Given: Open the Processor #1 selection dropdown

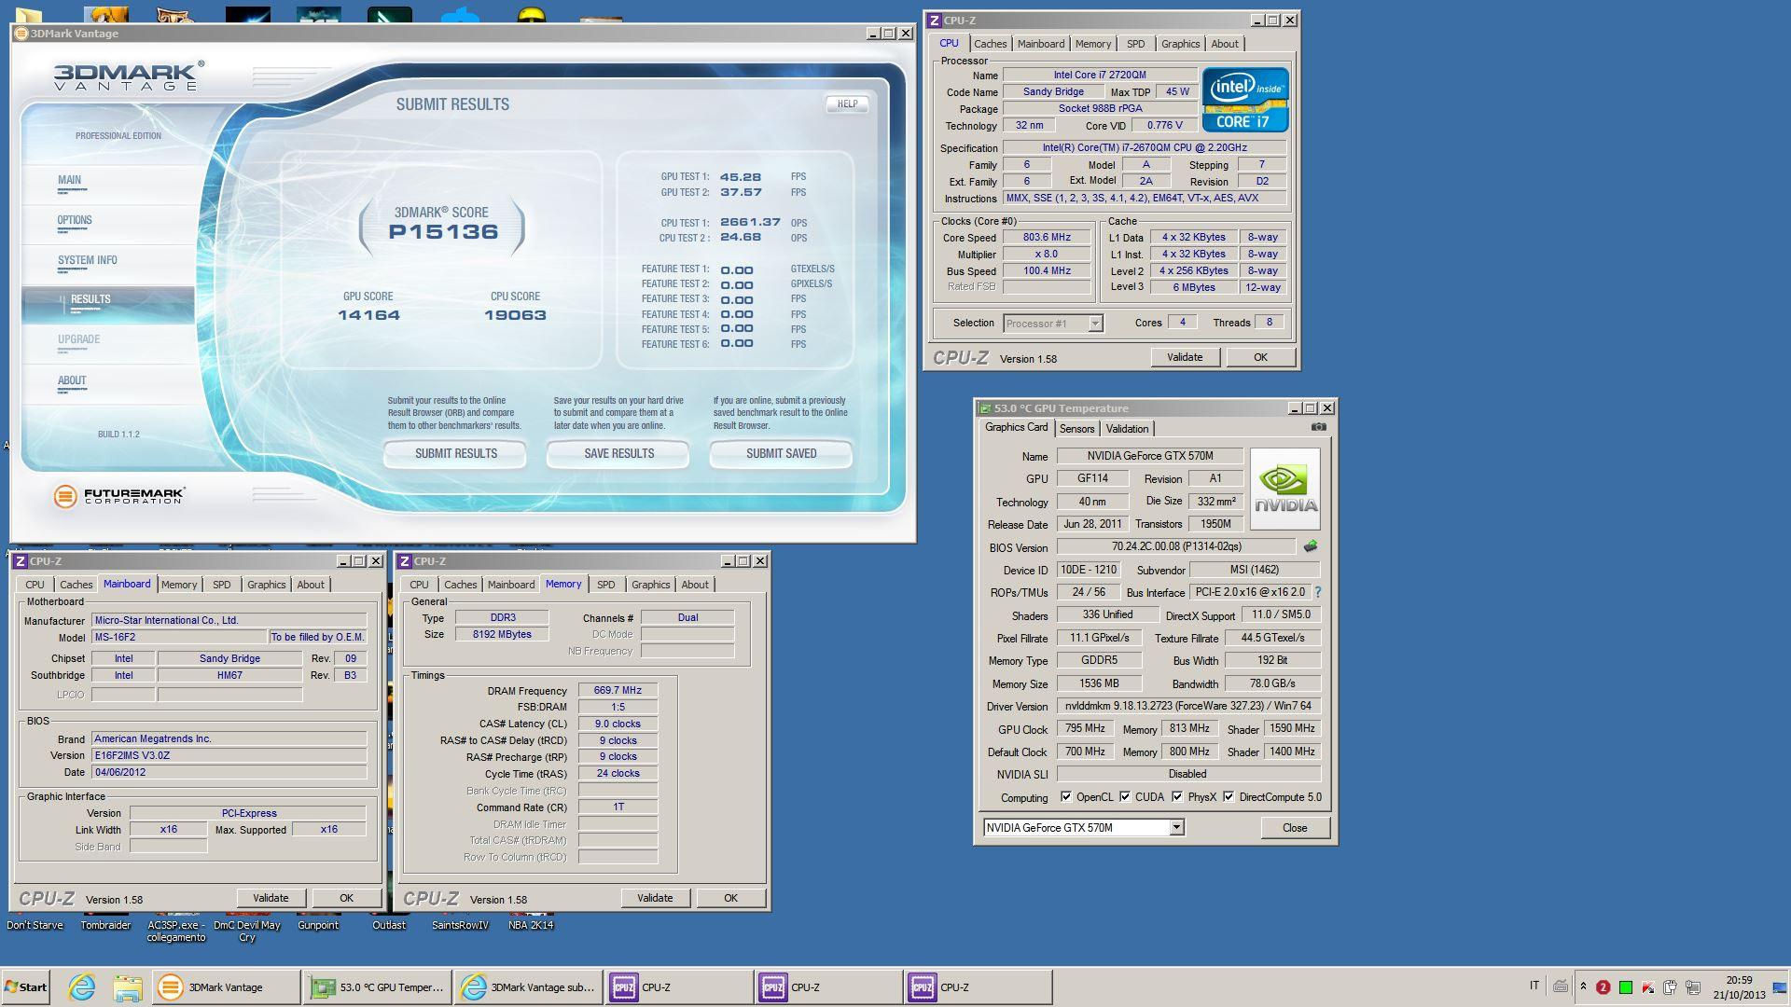Looking at the screenshot, I should tap(1095, 324).
